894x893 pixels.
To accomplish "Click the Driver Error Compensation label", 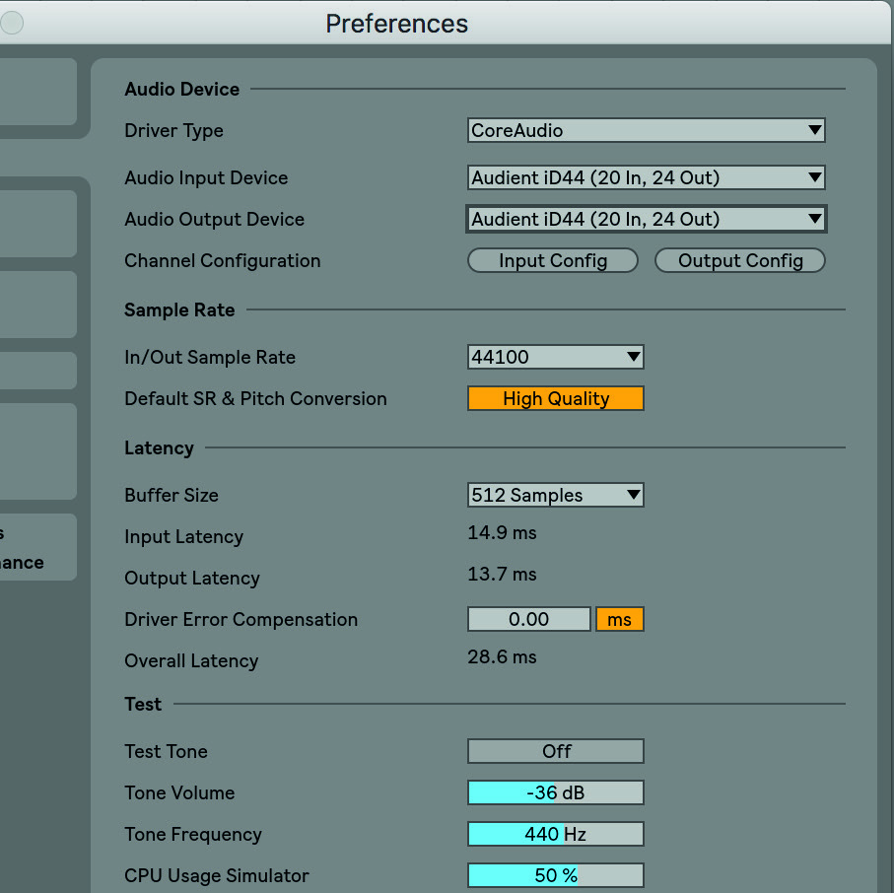I will (x=241, y=619).
